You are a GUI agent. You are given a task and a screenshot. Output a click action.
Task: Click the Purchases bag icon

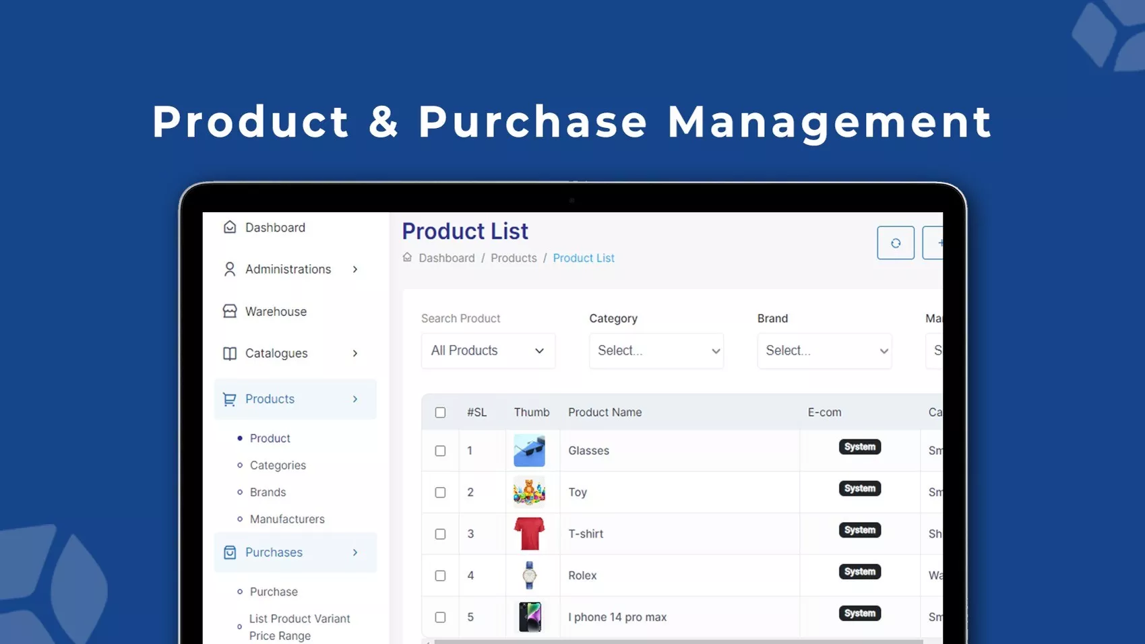coord(230,552)
